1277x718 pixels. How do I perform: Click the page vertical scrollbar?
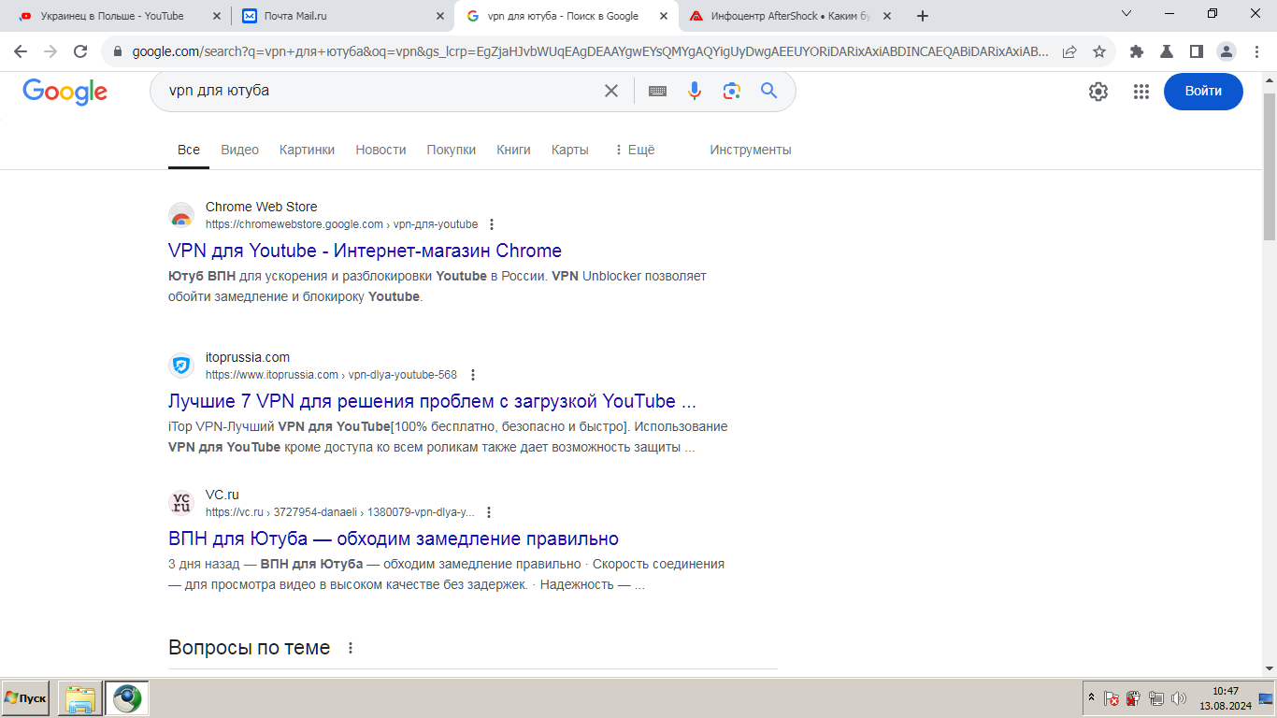[1269, 168]
